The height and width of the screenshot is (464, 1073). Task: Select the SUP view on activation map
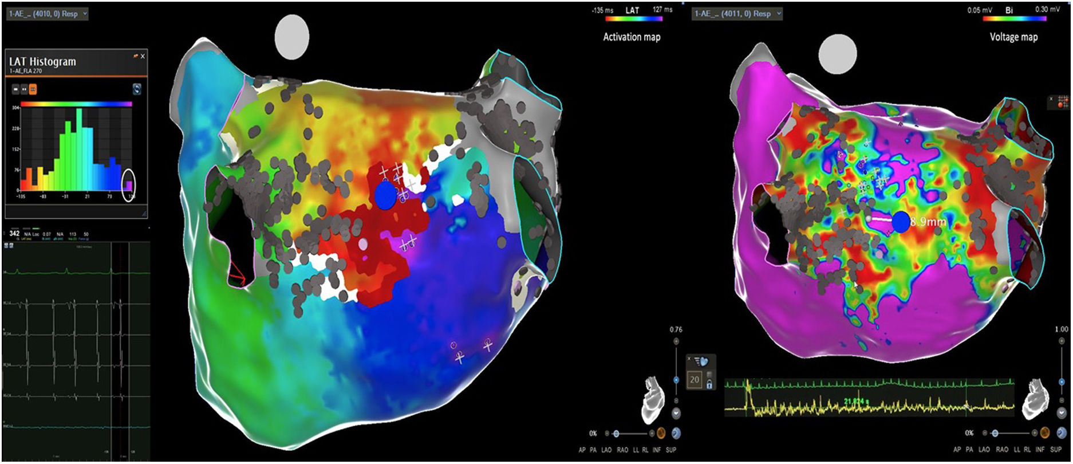(x=671, y=451)
